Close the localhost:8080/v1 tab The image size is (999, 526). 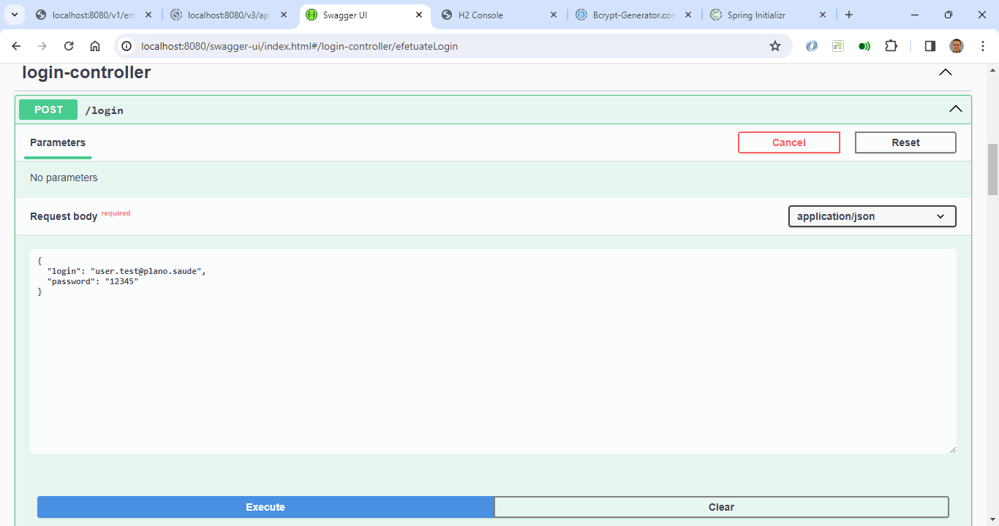point(148,15)
